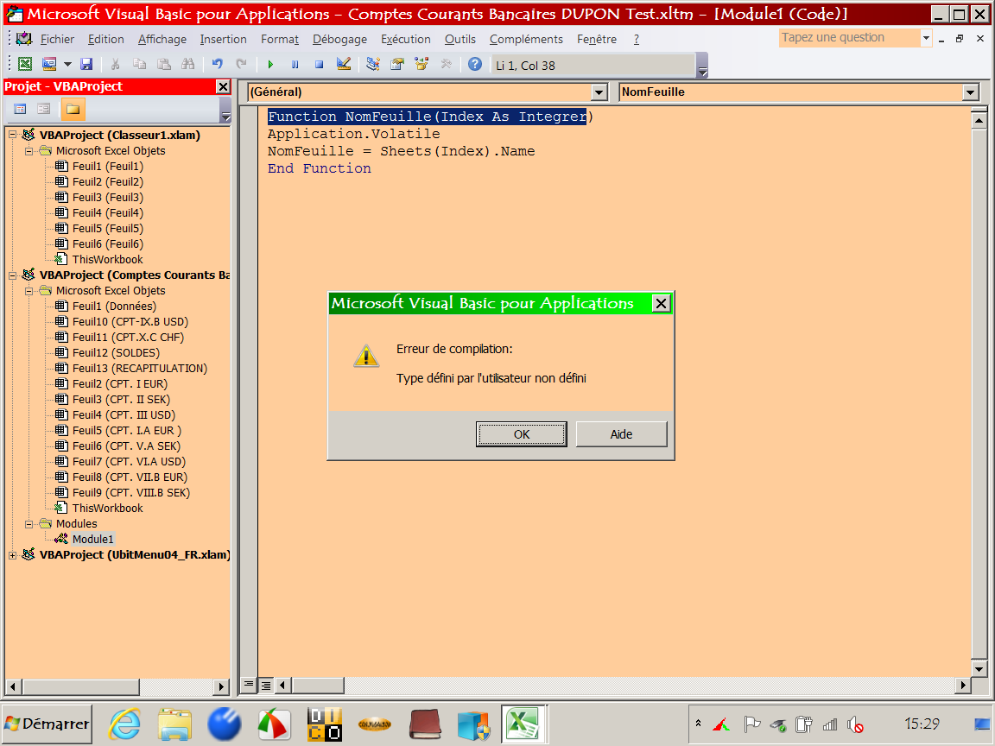Open the NomFeuille procedure dropdown
This screenshot has width=995, height=746.
point(970,92)
